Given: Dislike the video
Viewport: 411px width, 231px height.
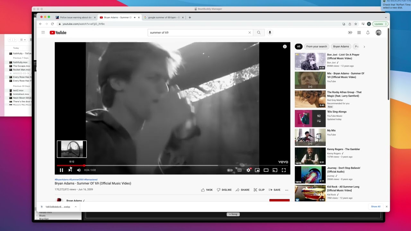Looking at the screenshot, I should click(x=224, y=190).
